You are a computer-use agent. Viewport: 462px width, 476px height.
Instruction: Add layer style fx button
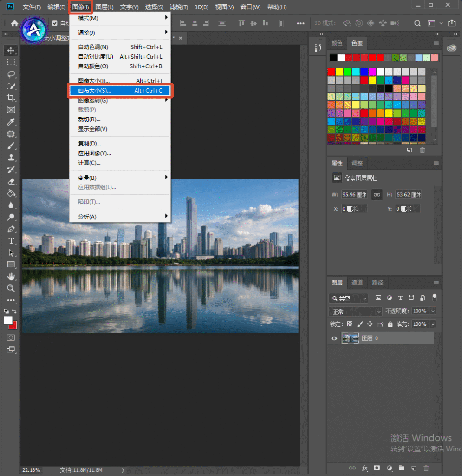tap(364, 468)
